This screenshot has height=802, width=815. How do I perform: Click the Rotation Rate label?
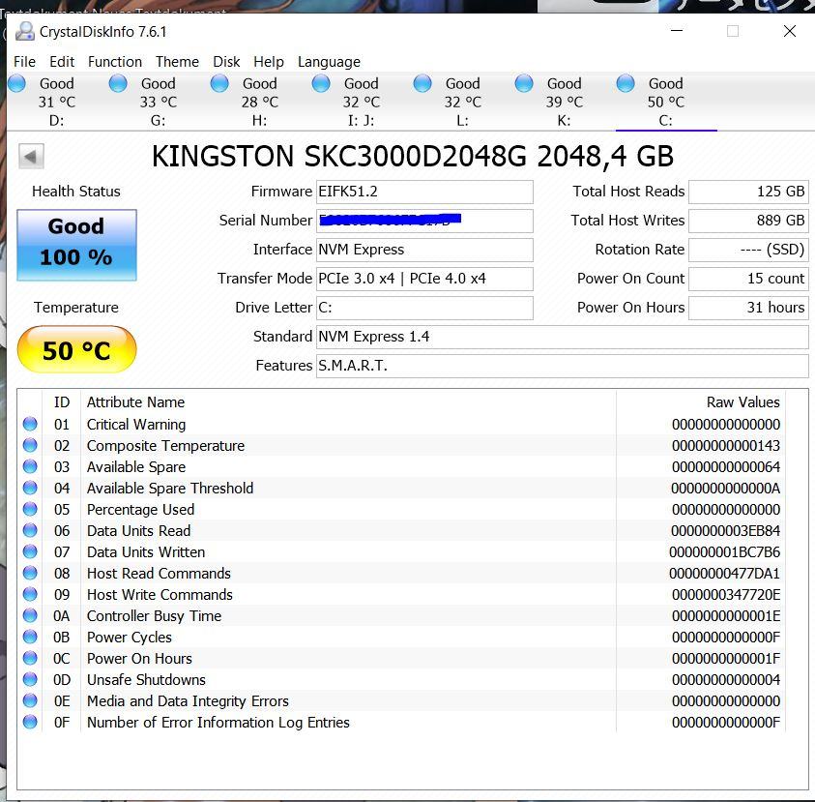[x=639, y=250]
